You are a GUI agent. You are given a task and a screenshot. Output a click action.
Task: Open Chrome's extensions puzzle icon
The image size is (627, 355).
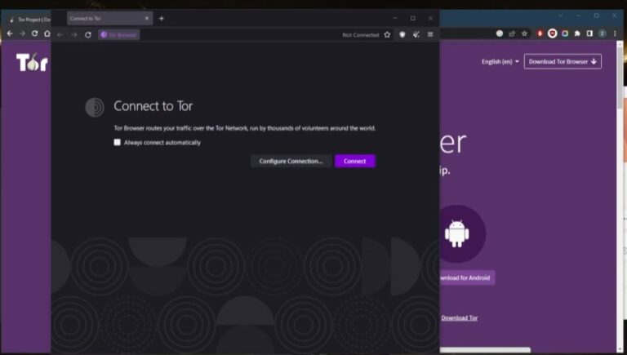coord(577,33)
